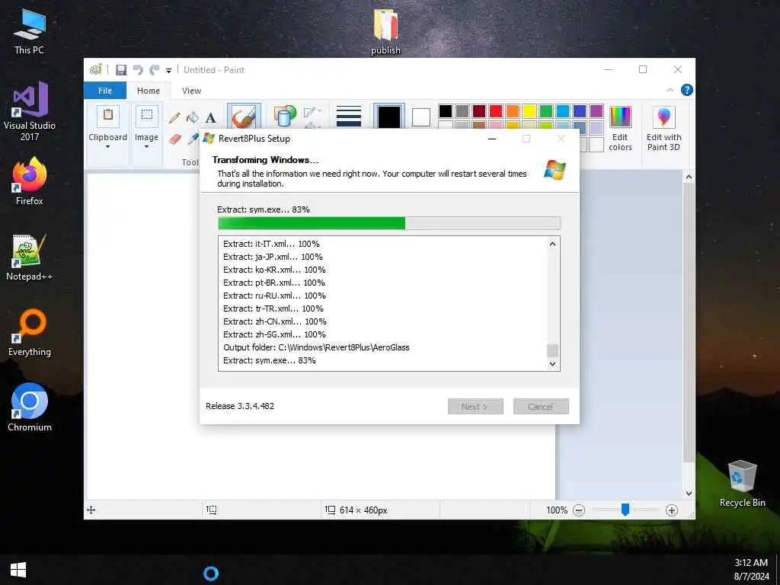
Task: Pick the green color swatch in Paint palette
Action: click(545, 111)
